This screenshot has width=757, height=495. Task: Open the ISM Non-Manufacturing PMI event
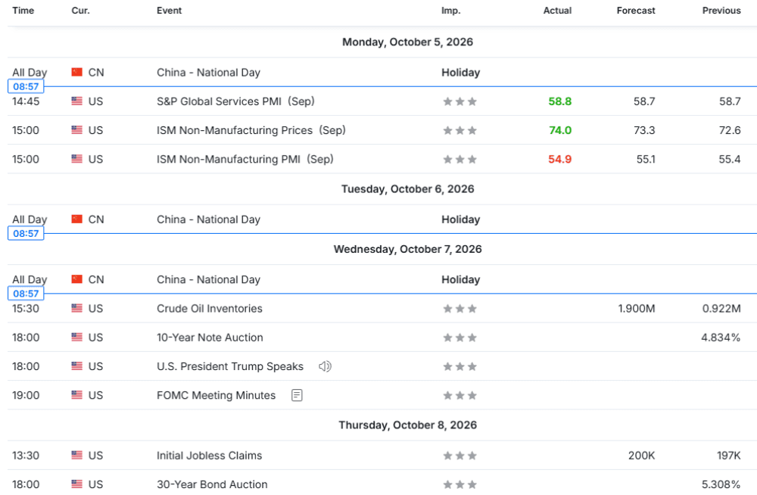pos(245,160)
